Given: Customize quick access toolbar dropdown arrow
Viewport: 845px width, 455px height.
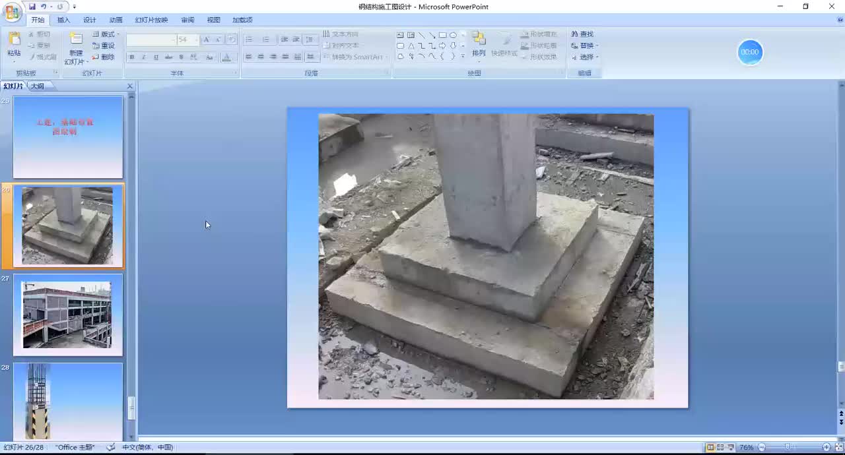Looking at the screenshot, I should (x=74, y=7).
